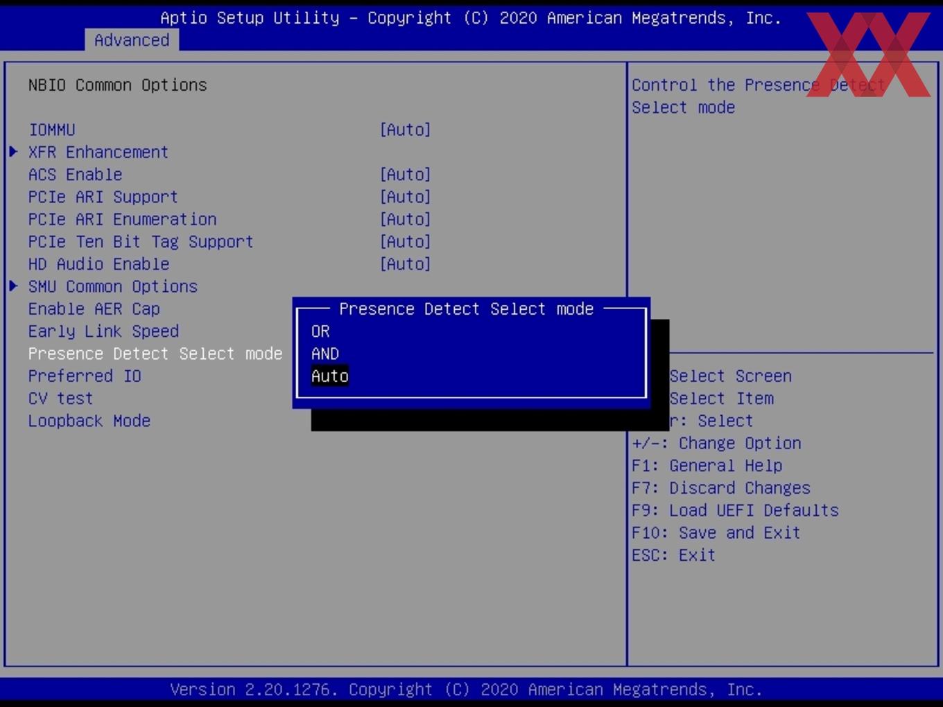Viewport: 943px width, 707px height.
Task: Click the F7: Discard Changes hint
Action: click(x=721, y=488)
